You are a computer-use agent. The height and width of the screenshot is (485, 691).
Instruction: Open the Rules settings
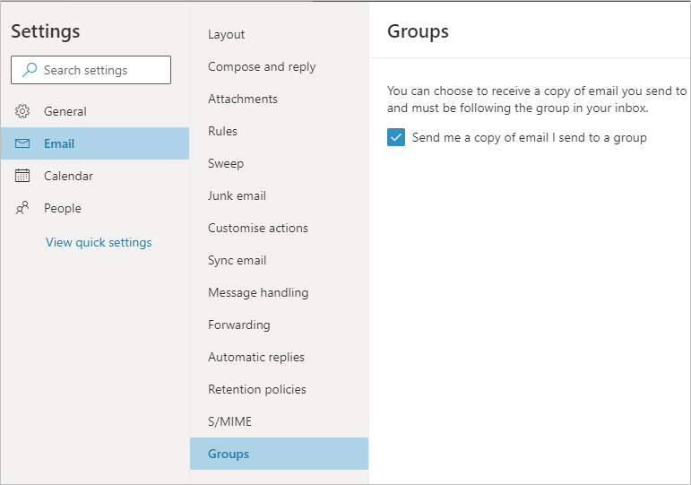[222, 131]
